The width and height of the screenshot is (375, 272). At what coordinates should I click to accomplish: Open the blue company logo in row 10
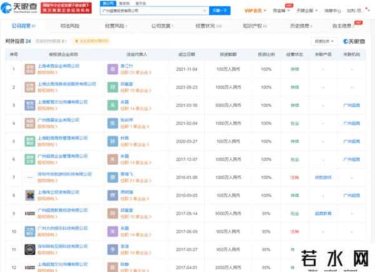30,231
